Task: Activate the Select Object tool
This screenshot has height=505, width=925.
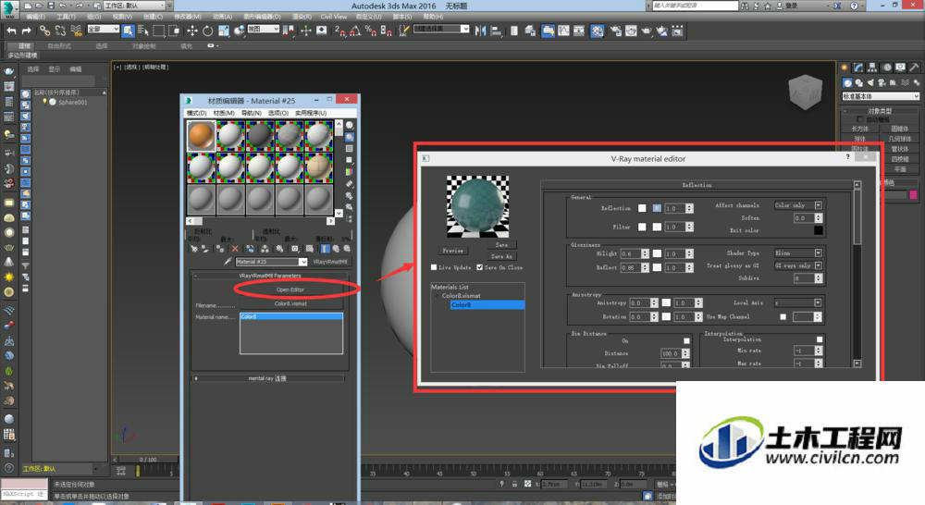Action: point(128,31)
